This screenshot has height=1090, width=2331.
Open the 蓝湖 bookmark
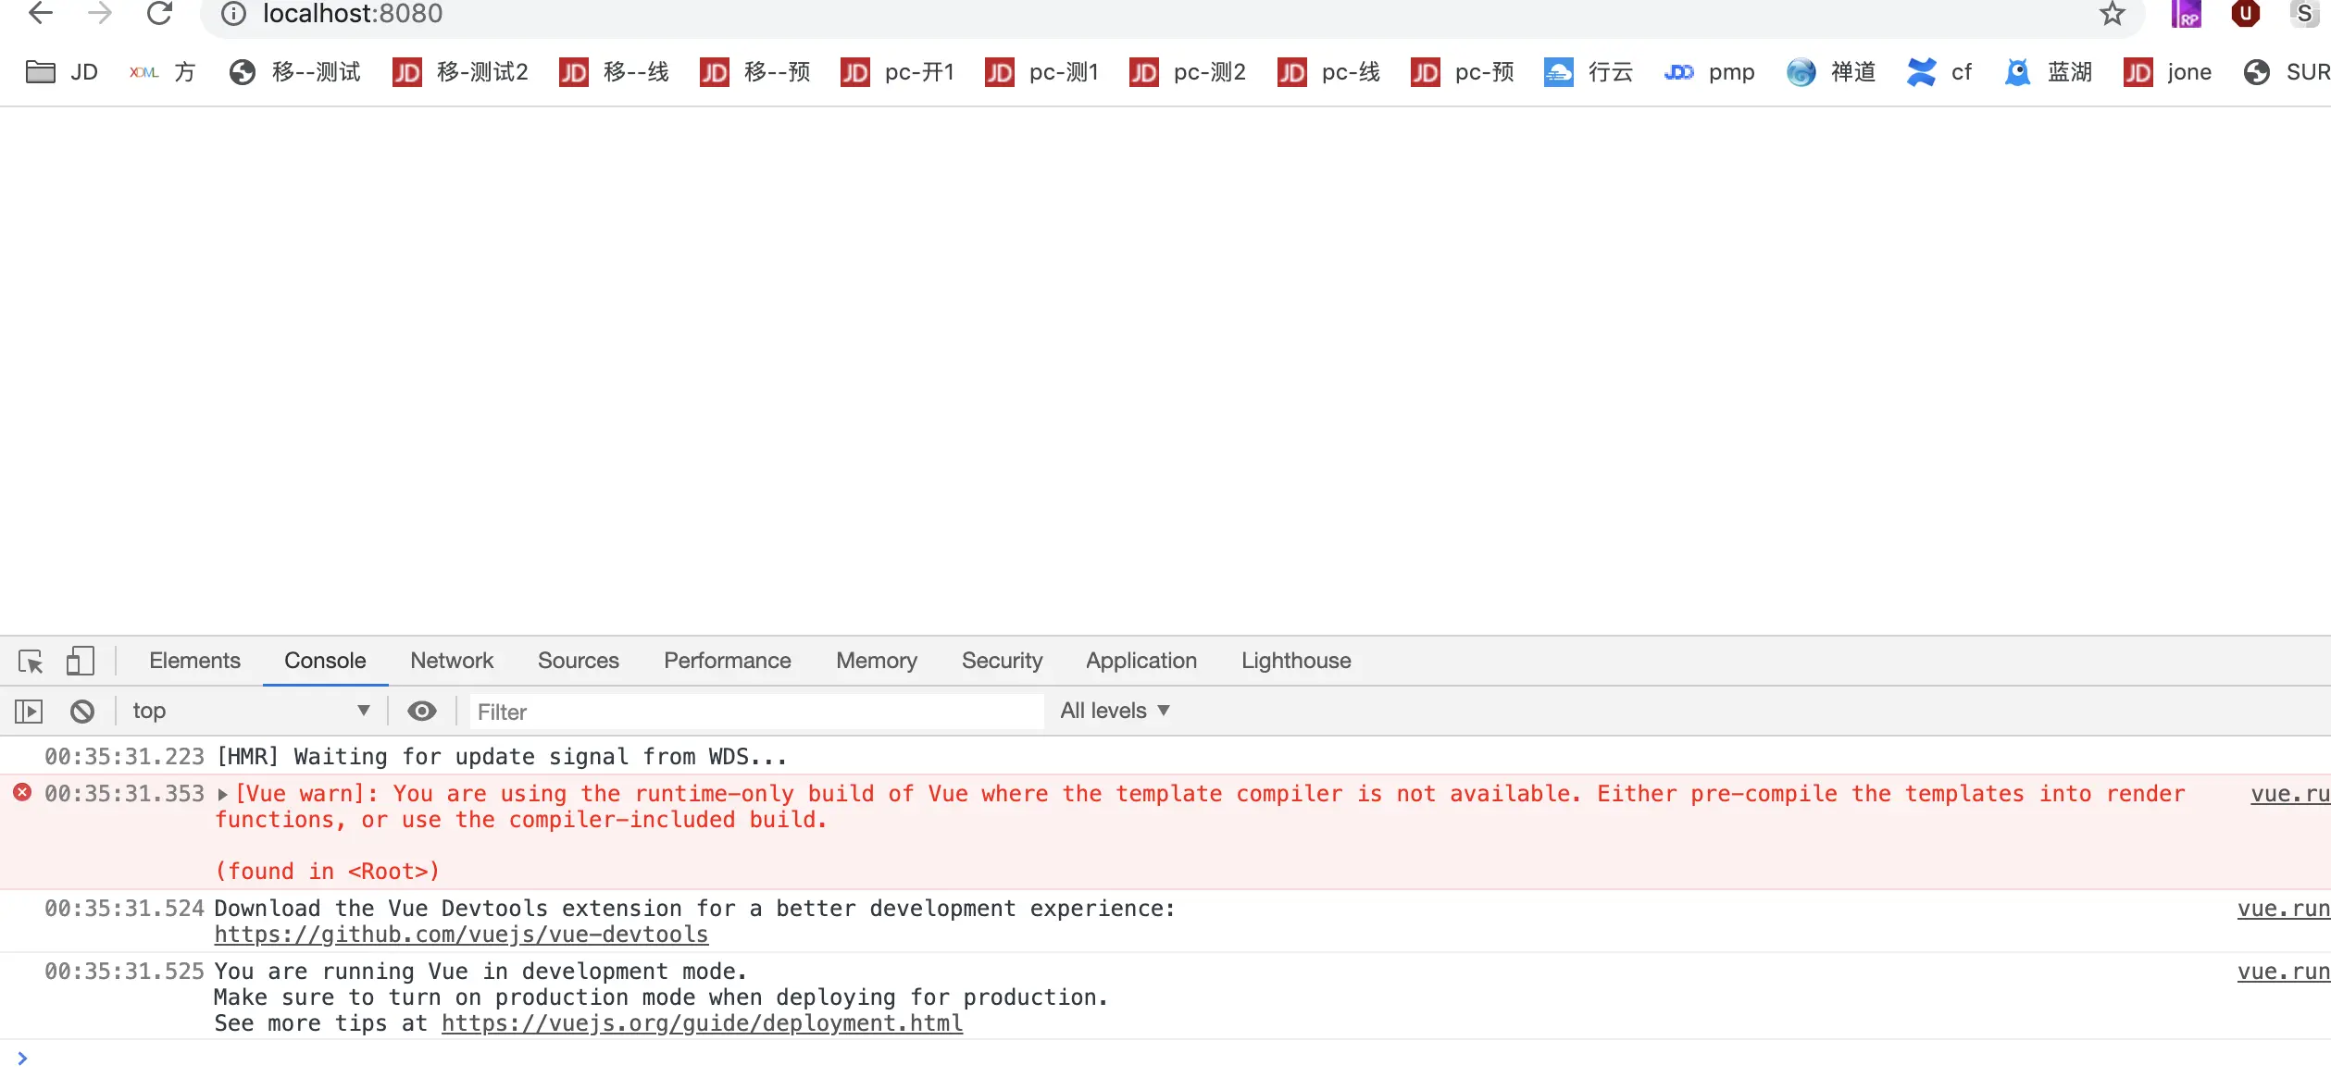click(x=2049, y=72)
